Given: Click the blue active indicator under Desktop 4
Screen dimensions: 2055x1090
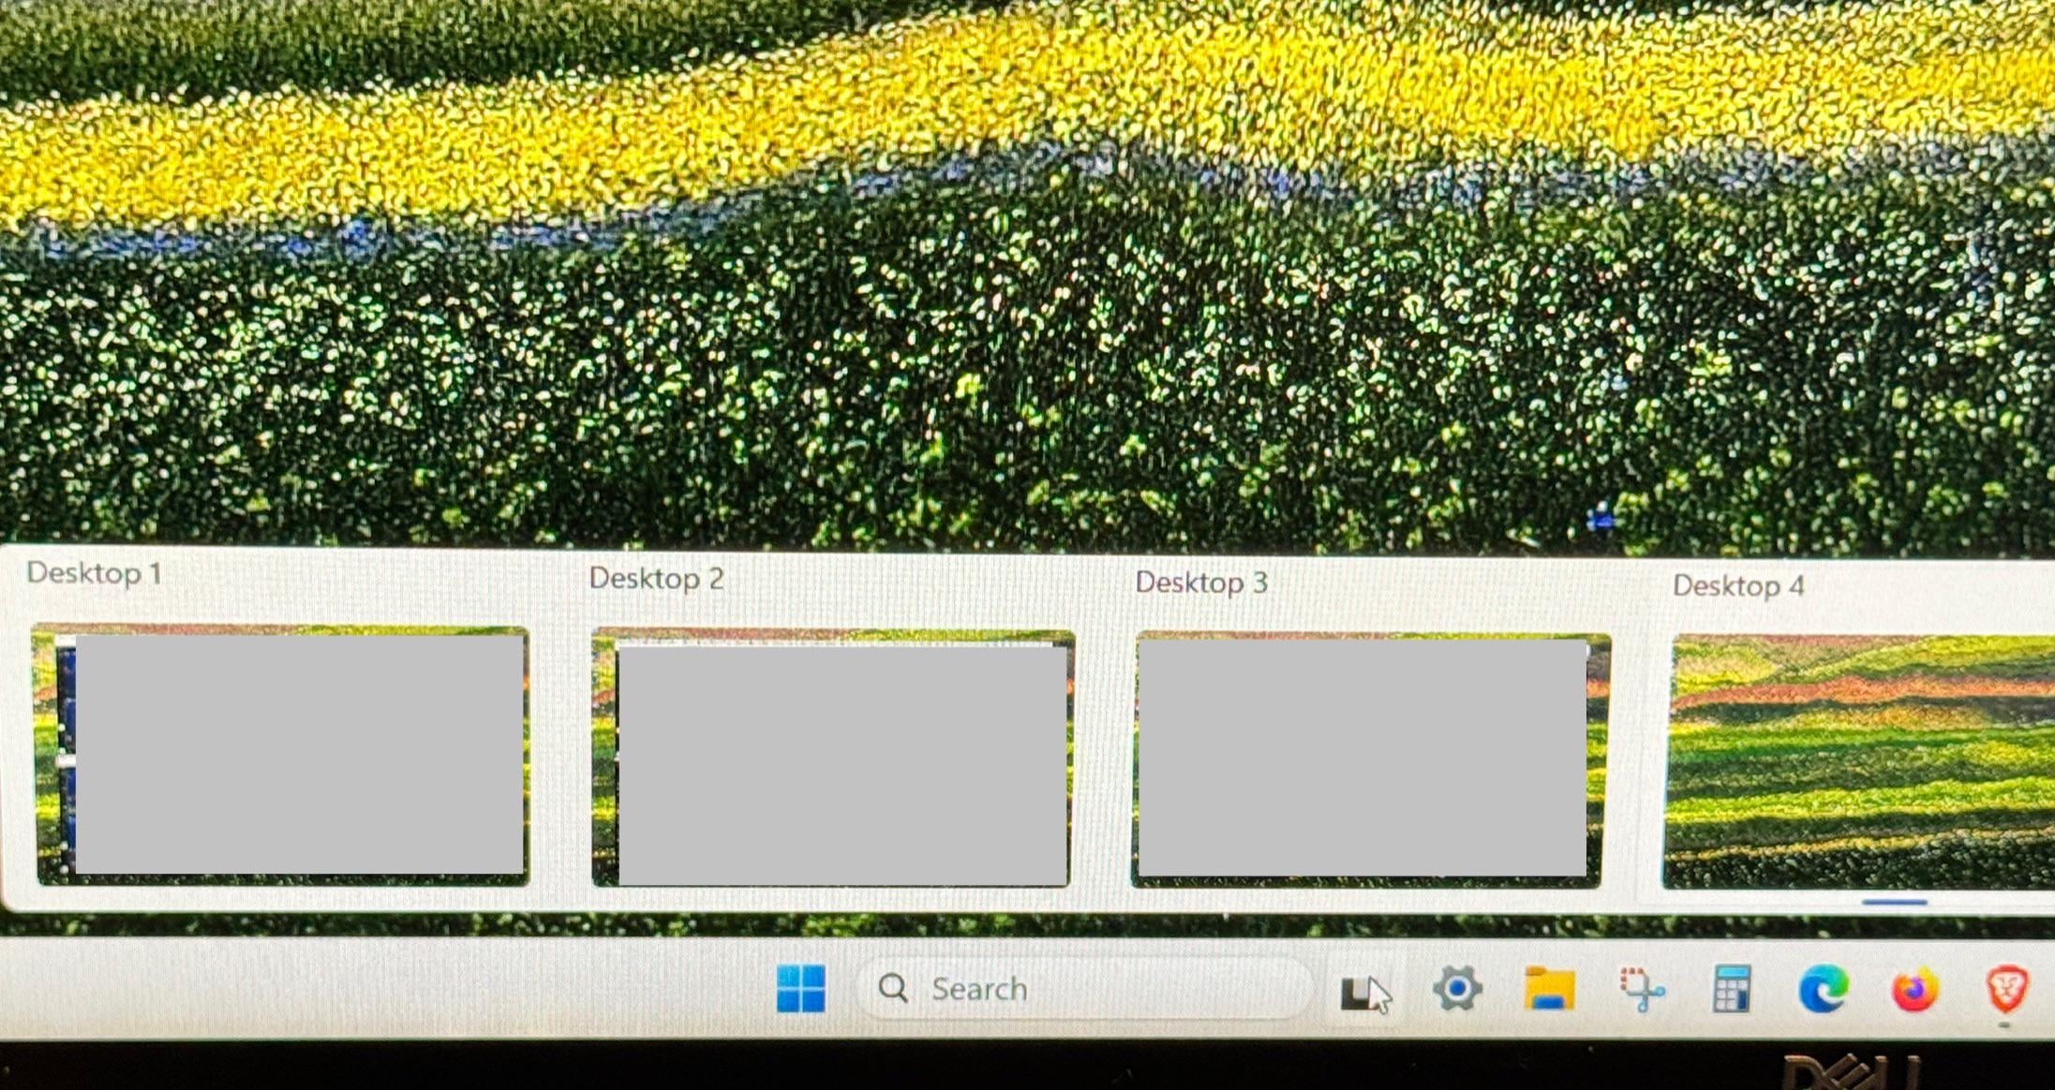Looking at the screenshot, I should pos(1894,903).
